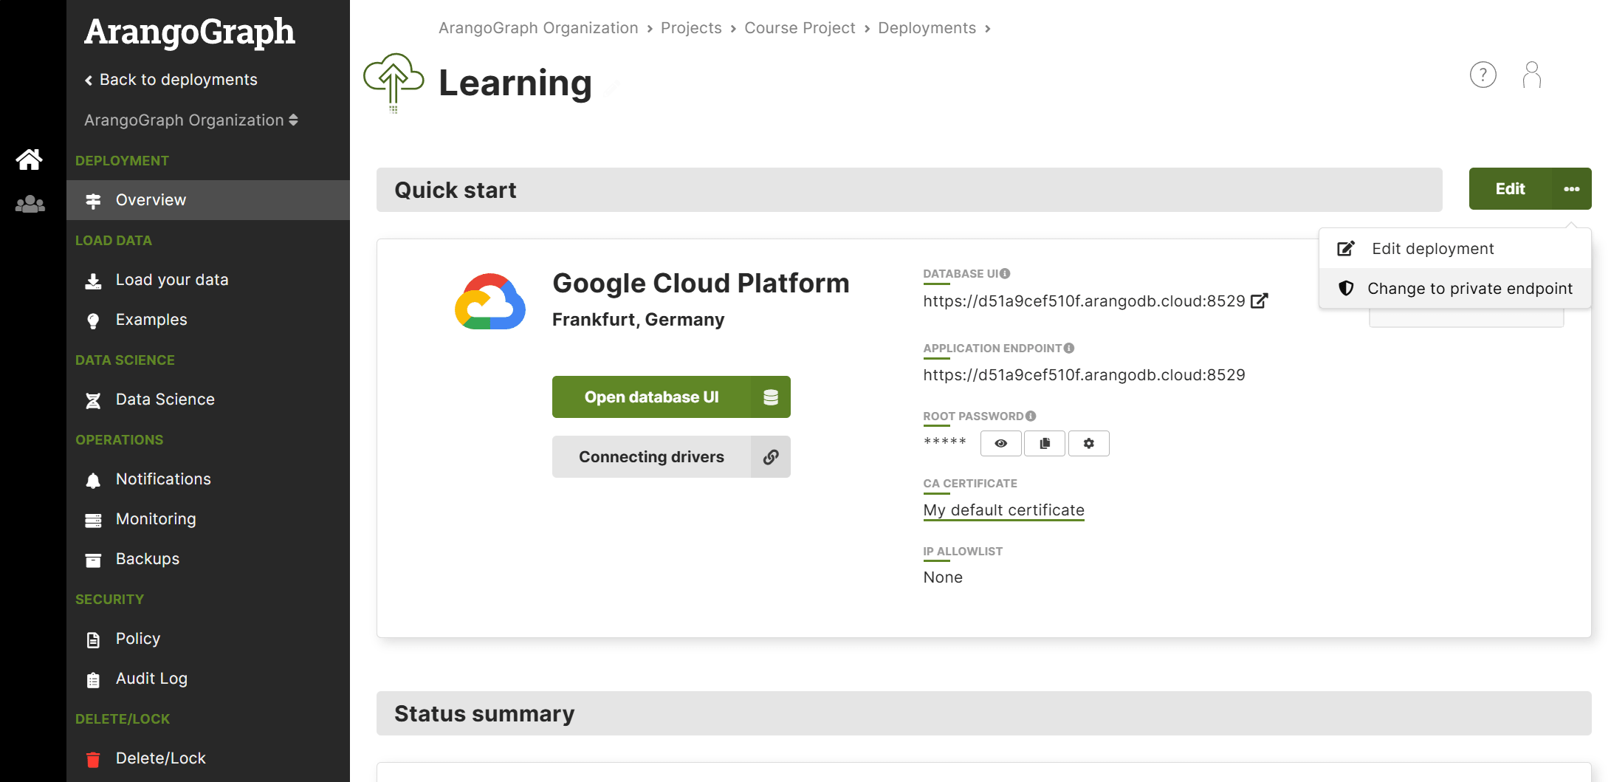Click the Projects breadcrumb
Viewport: 1611px width, 782px height.
pyautogui.click(x=691, y=28)
